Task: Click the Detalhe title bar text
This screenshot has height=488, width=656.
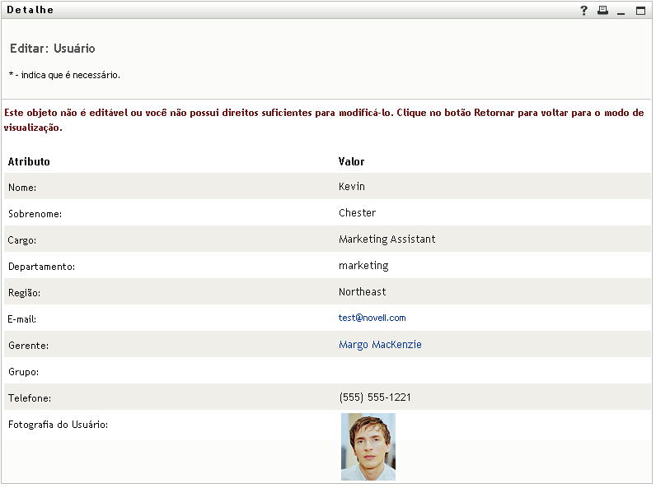Action: pyautogui.click(x=30, y=10)
